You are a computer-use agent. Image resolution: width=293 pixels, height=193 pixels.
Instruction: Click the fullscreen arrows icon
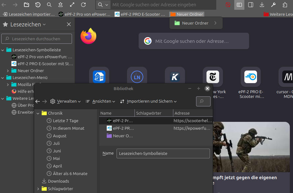click(72, 5)
